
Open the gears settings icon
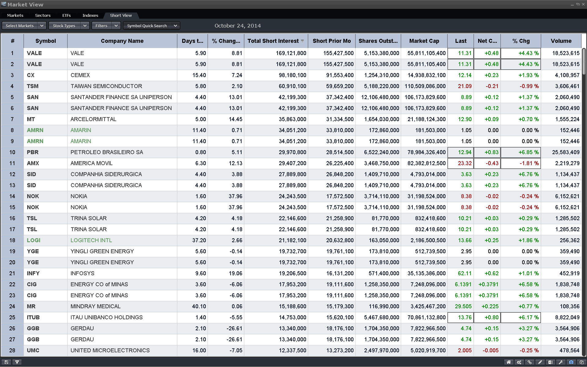[x=519, y=362]
